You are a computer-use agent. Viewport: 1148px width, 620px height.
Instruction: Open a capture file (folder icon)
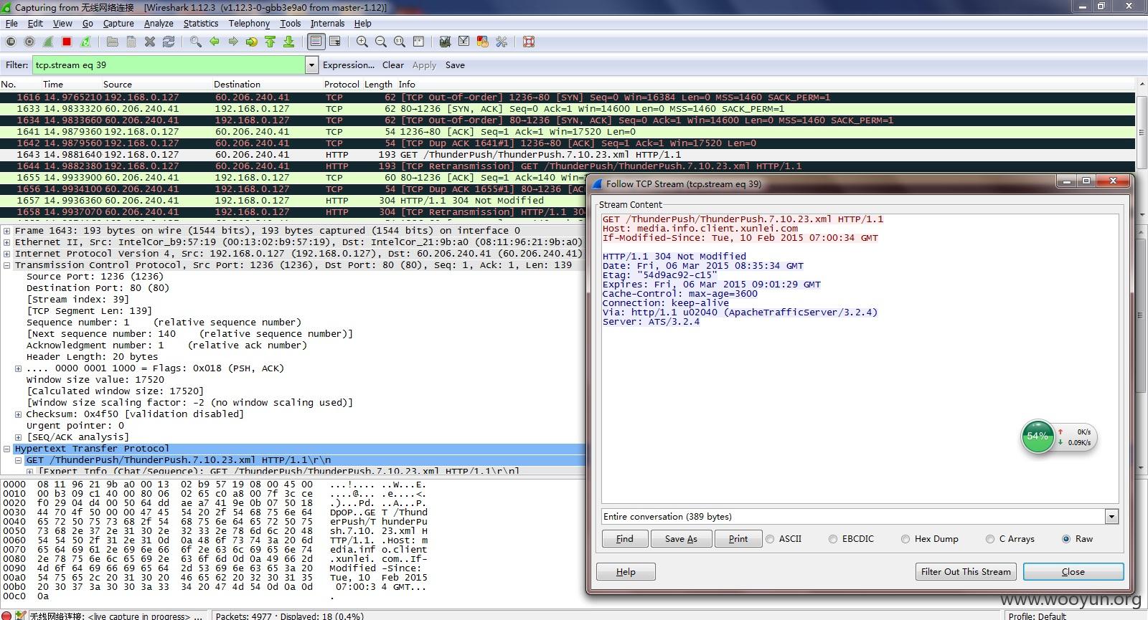[x=112, y=42]
